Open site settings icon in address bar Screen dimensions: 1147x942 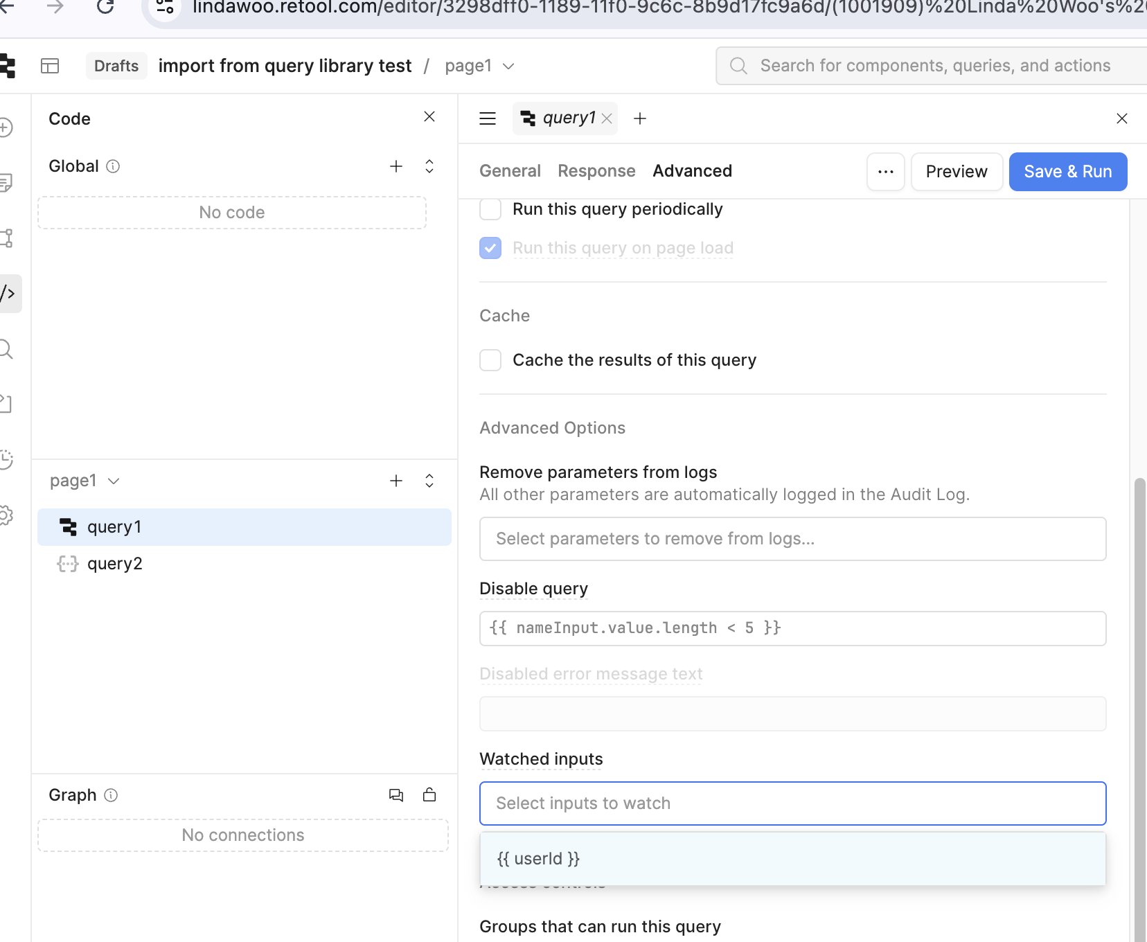(165, 7)
